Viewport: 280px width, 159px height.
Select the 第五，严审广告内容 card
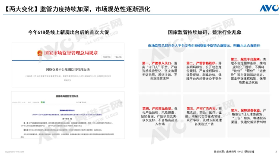point(204,116)
